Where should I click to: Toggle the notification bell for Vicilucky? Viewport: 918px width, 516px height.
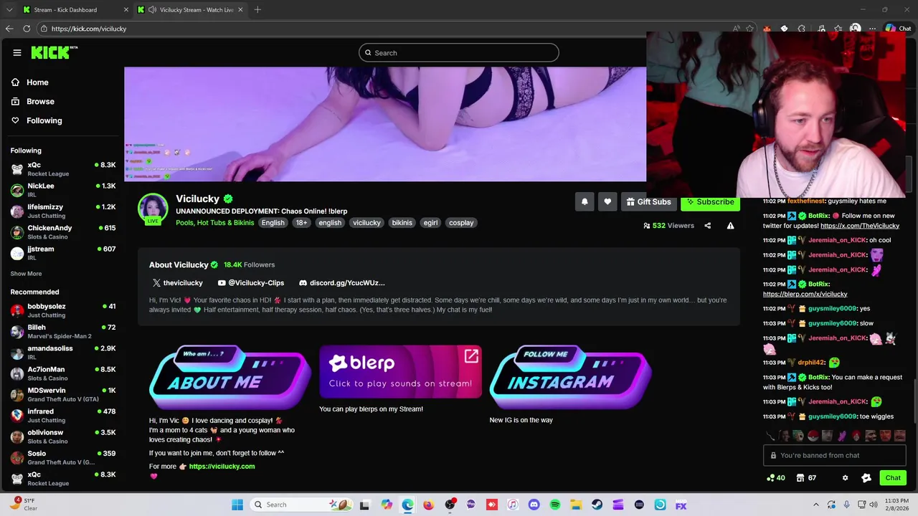pos(585,202)
